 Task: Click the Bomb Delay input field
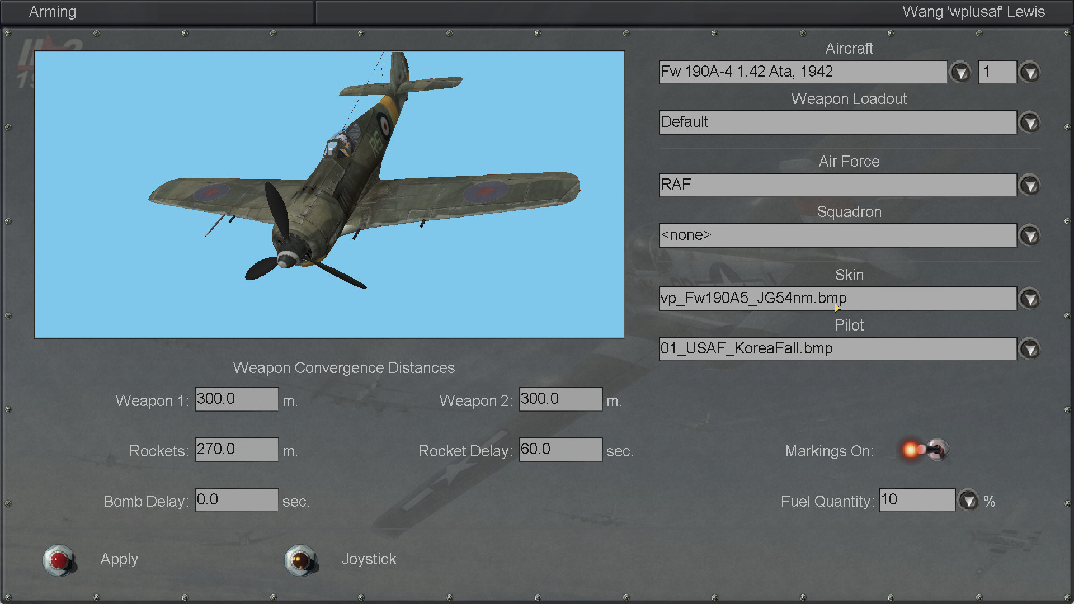point(237,500)
